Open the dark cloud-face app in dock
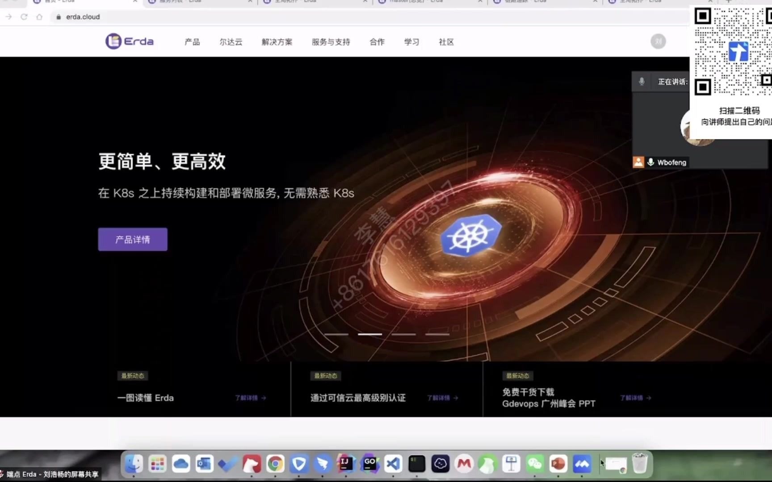Image resolution: width=772 pixels, height=482 pixels. click(x=440, y=464)
